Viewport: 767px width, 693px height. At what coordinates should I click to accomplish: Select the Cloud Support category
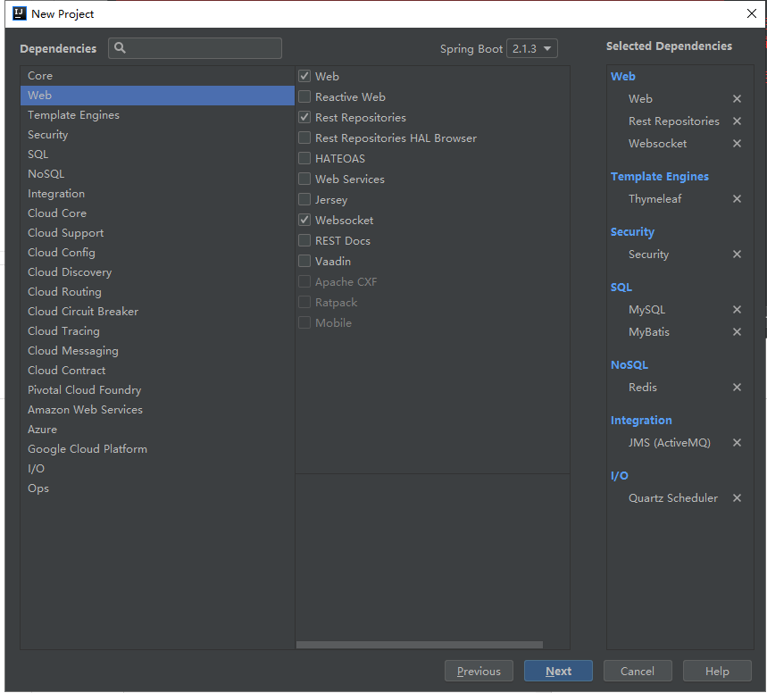coord(157,233)
